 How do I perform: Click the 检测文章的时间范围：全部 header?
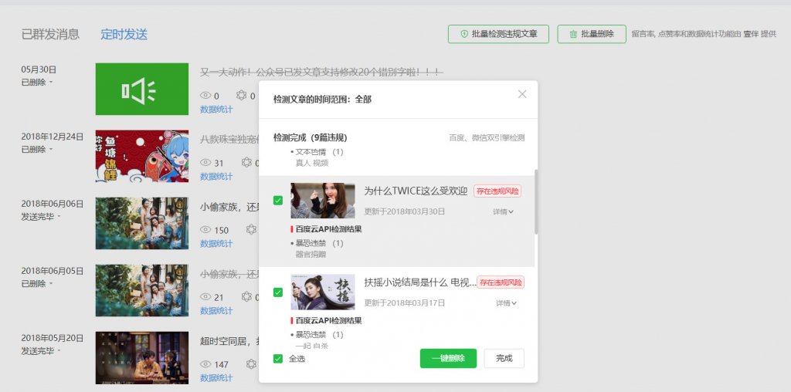(322, 100)
